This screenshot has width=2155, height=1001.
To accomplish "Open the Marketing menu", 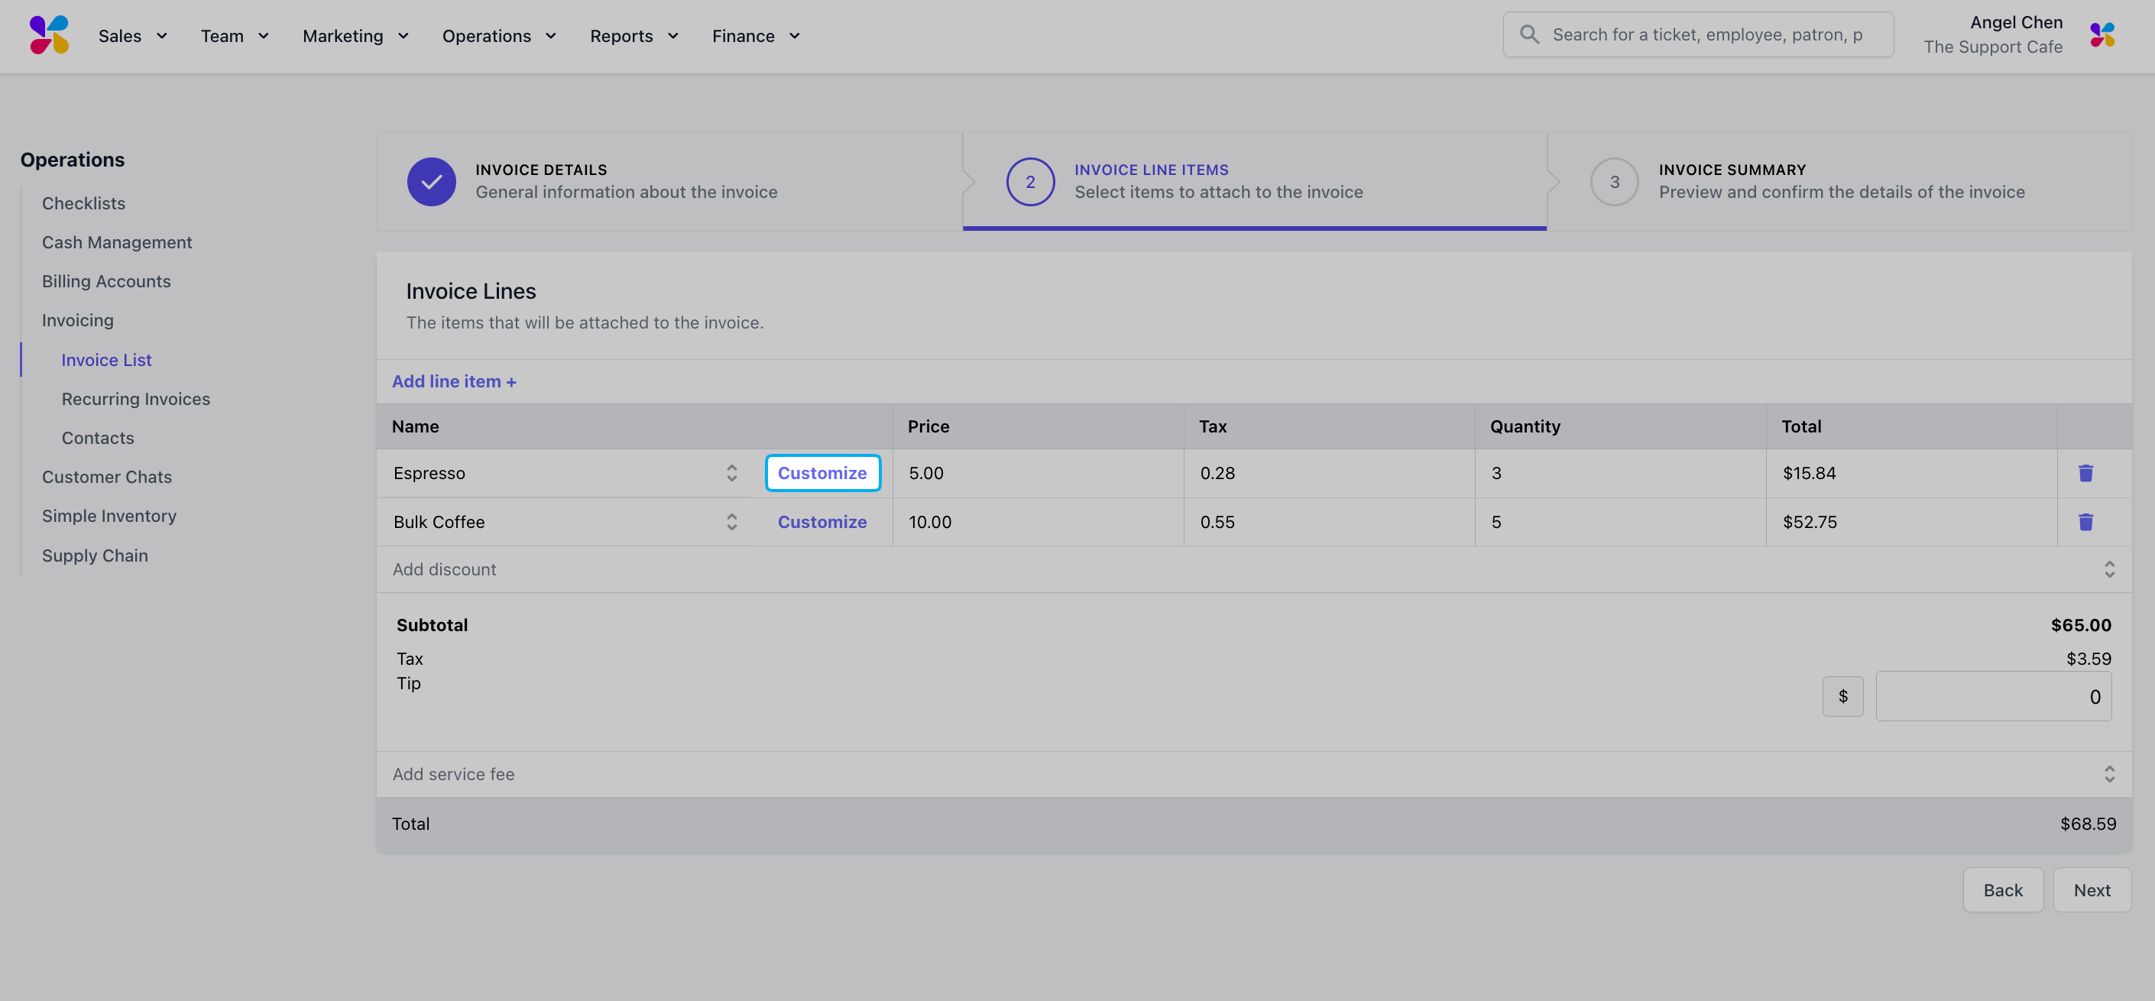I will click(x=355, y=36).
